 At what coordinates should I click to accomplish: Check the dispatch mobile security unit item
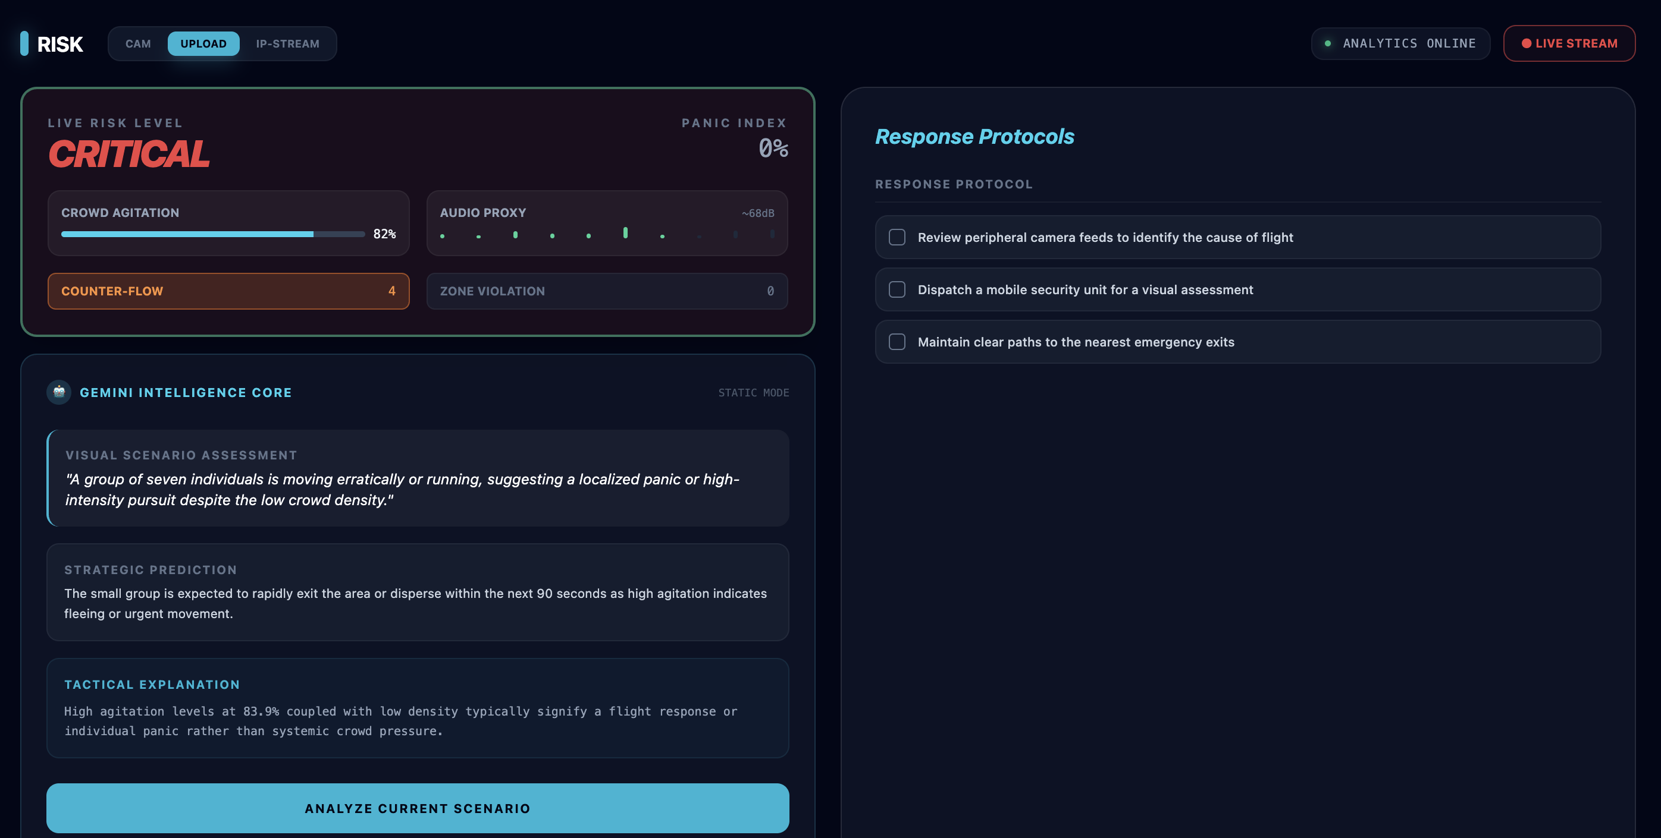[x=897, y=290]
